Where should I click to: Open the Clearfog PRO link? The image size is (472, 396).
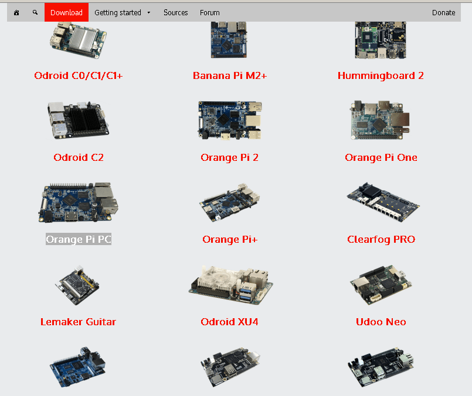click(381, 239)
